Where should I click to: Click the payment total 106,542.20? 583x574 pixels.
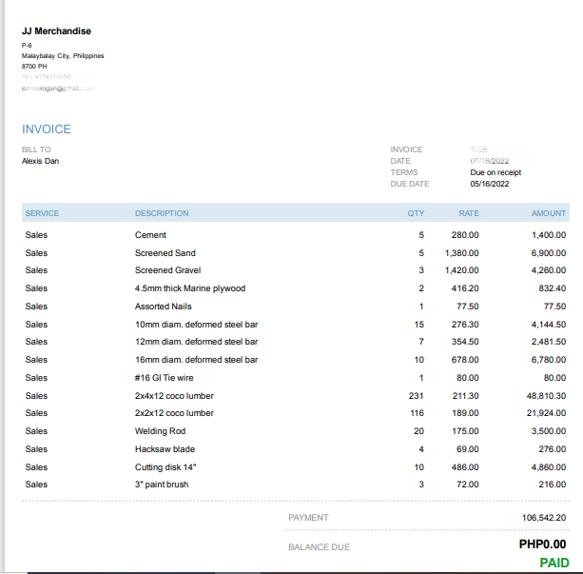point(544,518)
